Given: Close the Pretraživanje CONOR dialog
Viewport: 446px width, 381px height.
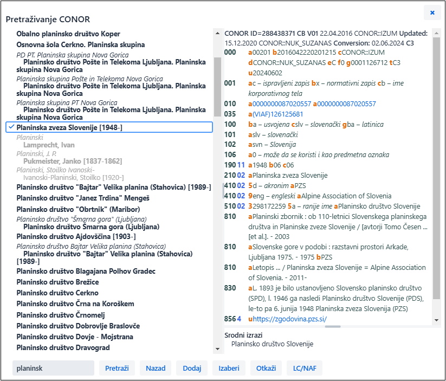Looking at the screenshot, I should [432, 13].
